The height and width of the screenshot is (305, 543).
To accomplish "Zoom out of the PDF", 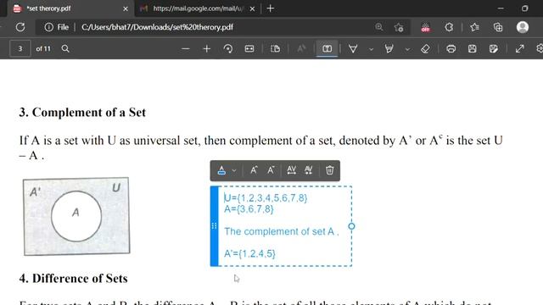I will pyautogui.click(x=186, y=49).
